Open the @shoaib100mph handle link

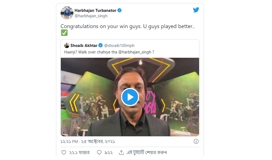119,46
